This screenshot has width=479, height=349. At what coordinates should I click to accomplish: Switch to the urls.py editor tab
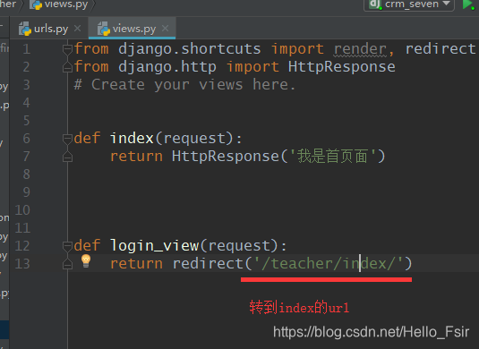[x=51, y=29]
